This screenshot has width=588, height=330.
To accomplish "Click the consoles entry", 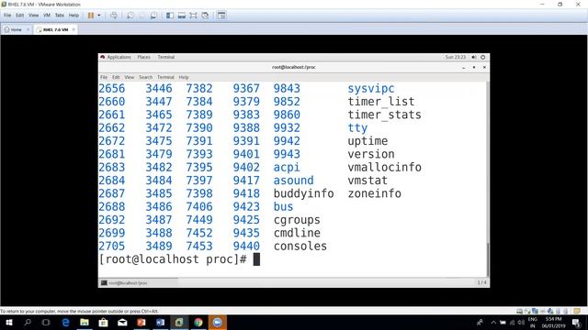I will pos(300,247).
